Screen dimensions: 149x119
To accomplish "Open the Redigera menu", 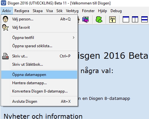I will (x=22, y=11).
